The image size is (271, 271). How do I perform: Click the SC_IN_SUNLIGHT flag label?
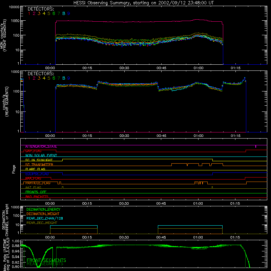39,160
